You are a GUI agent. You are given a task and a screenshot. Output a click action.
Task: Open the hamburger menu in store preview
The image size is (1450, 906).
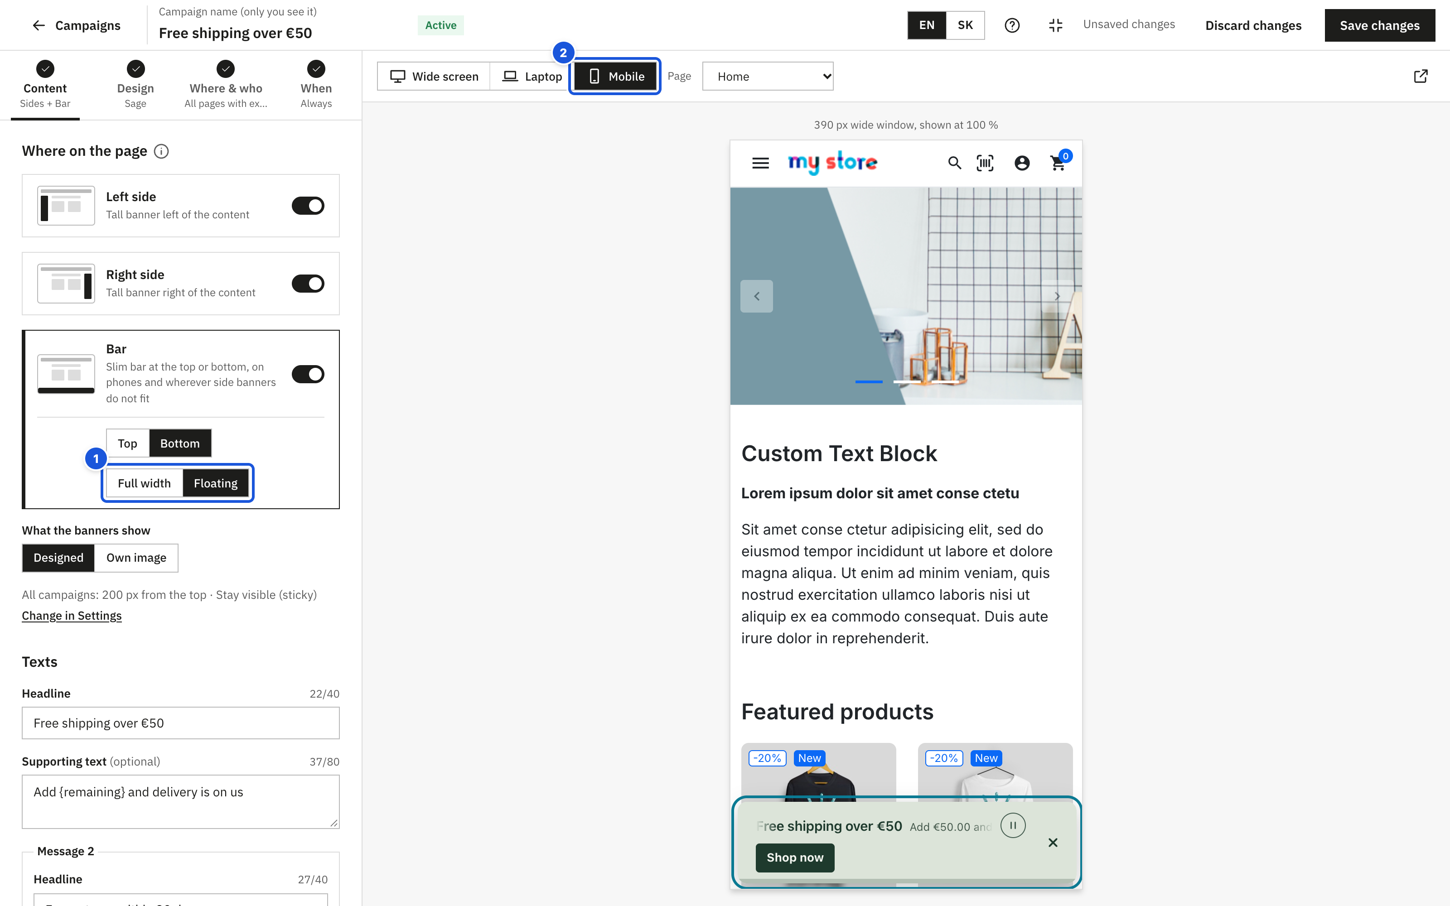pyautogui.click(x=760, y=163)
